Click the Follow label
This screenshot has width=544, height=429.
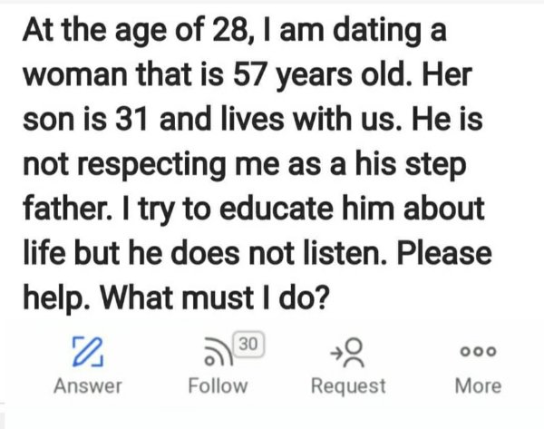[218, 386]
